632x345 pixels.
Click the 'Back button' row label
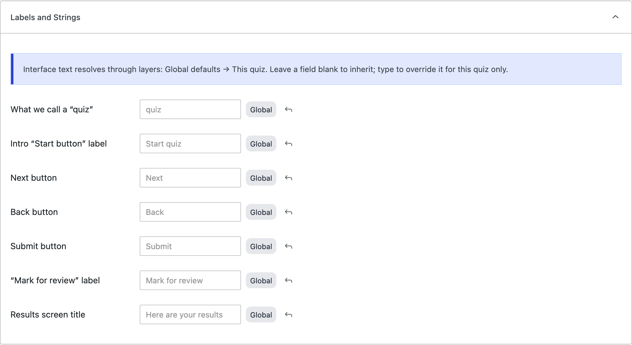point(34,212)
